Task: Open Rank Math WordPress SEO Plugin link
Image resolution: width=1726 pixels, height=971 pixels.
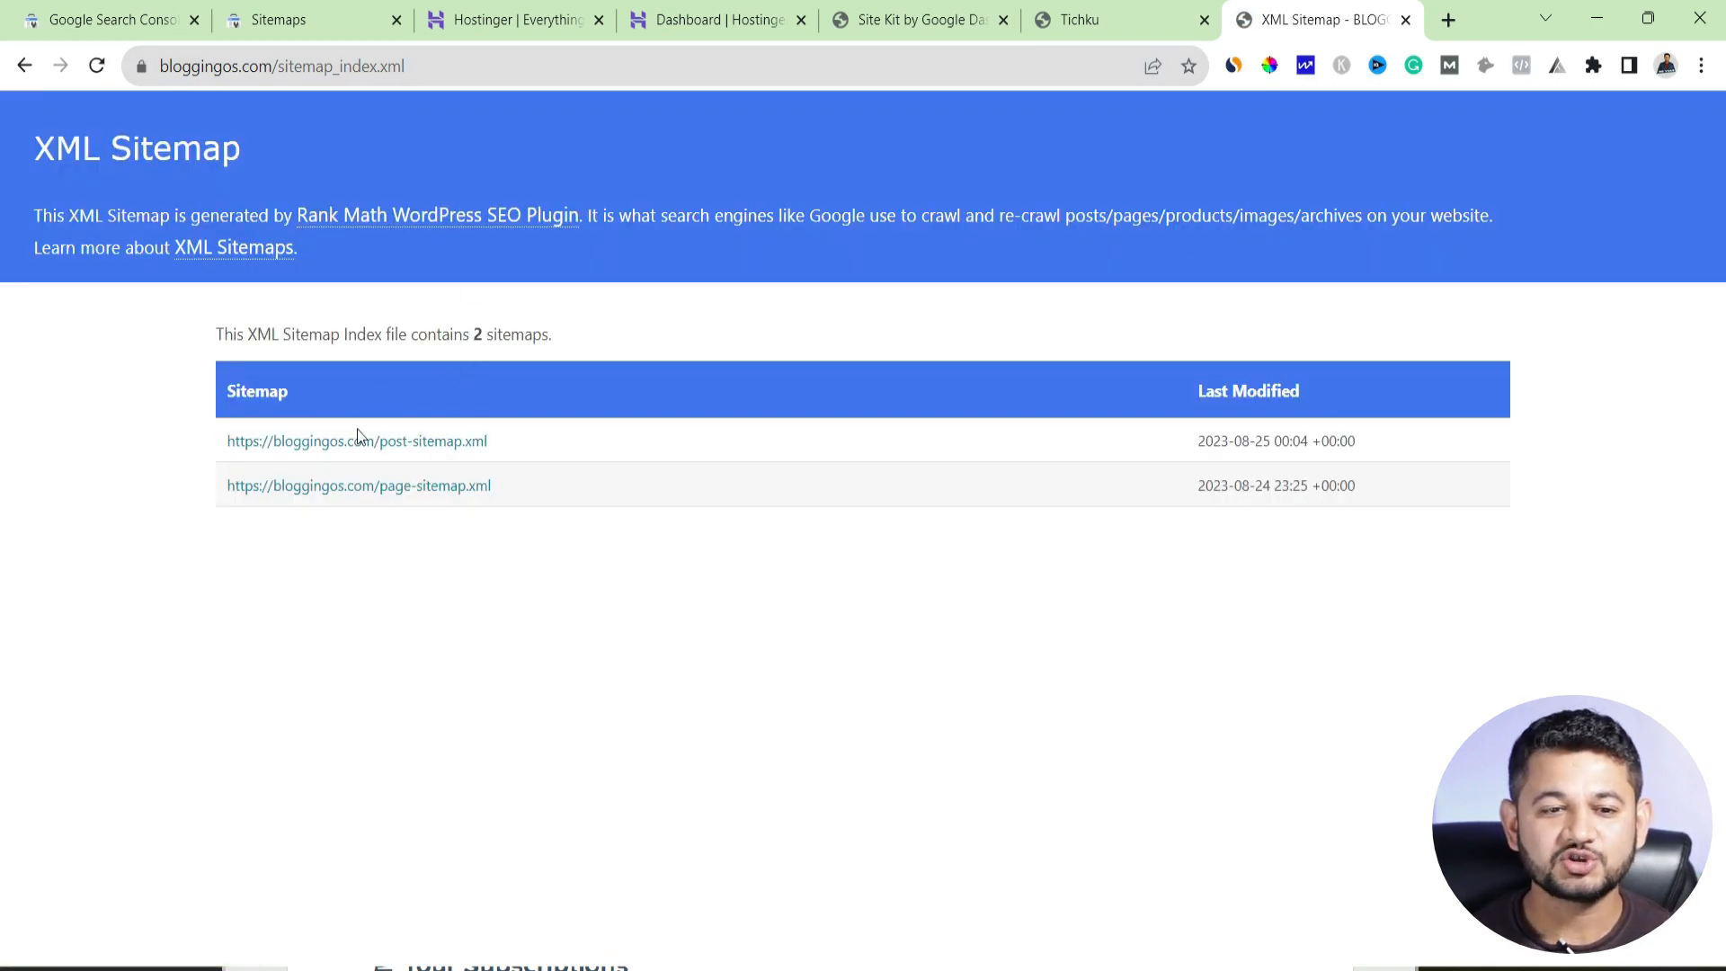Action: tap(438, 216)
